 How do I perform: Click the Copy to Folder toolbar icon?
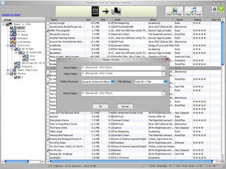174,11
